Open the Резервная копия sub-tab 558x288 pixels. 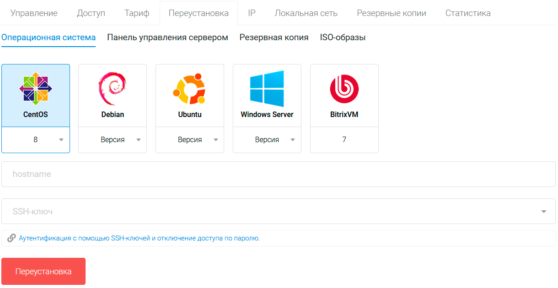point(274,37)
